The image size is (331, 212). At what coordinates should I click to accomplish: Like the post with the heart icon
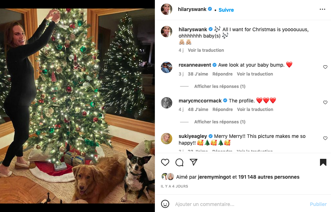coord(165,162)
